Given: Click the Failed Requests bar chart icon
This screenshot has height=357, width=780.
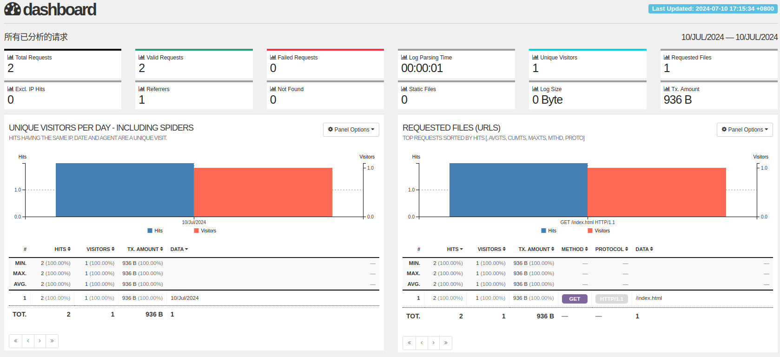Looking at the screenshot, I should click(x=273, y=57).
